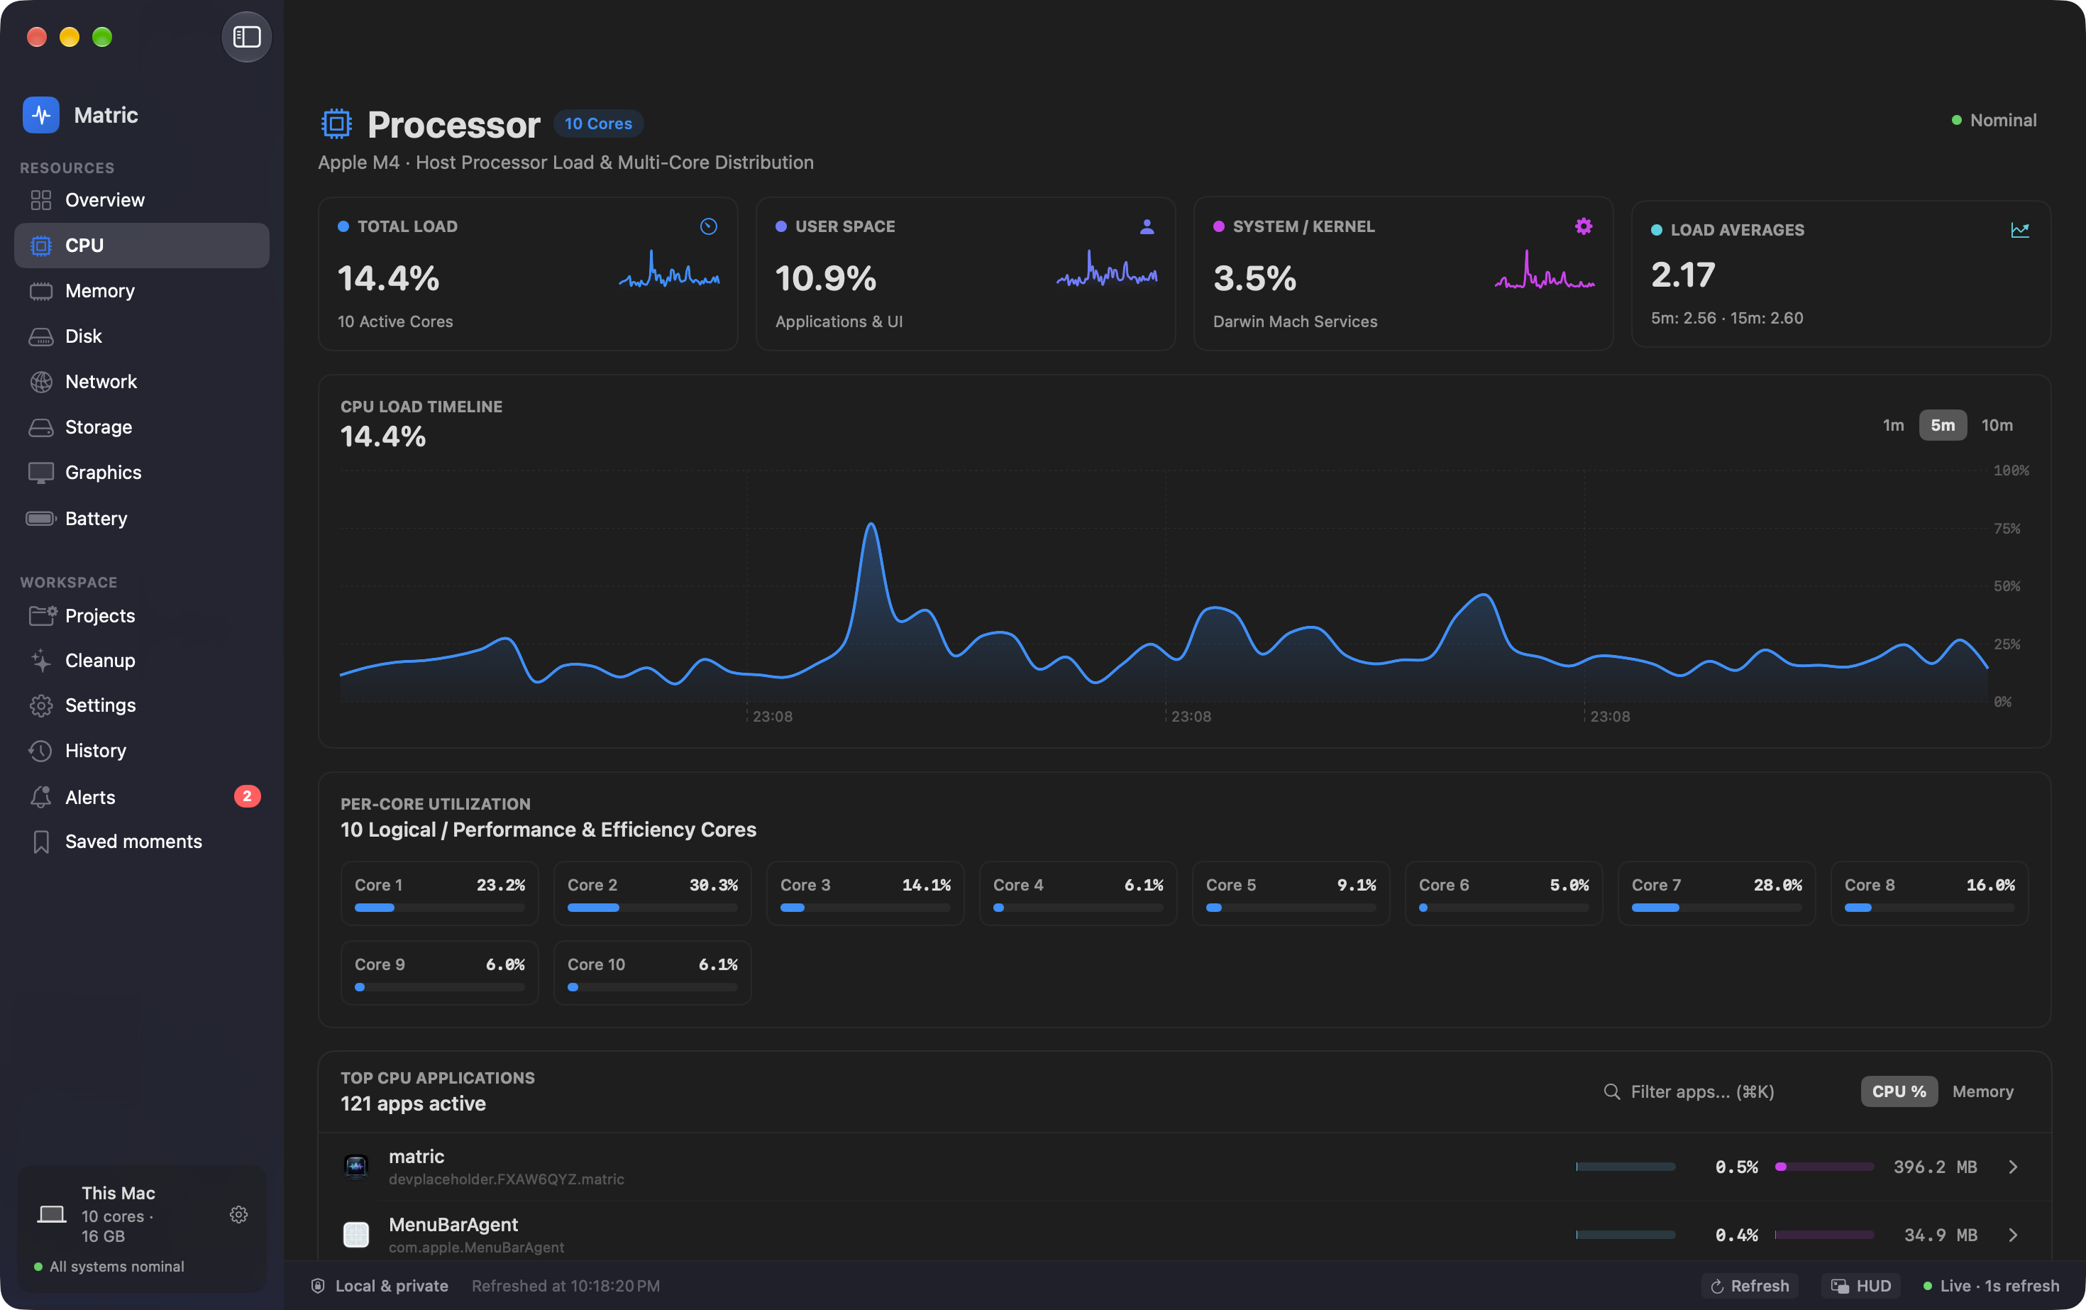This screenshot has height=1310, width=2086.
Task: Open the Projects folder icon
Action: click(43, 615)
